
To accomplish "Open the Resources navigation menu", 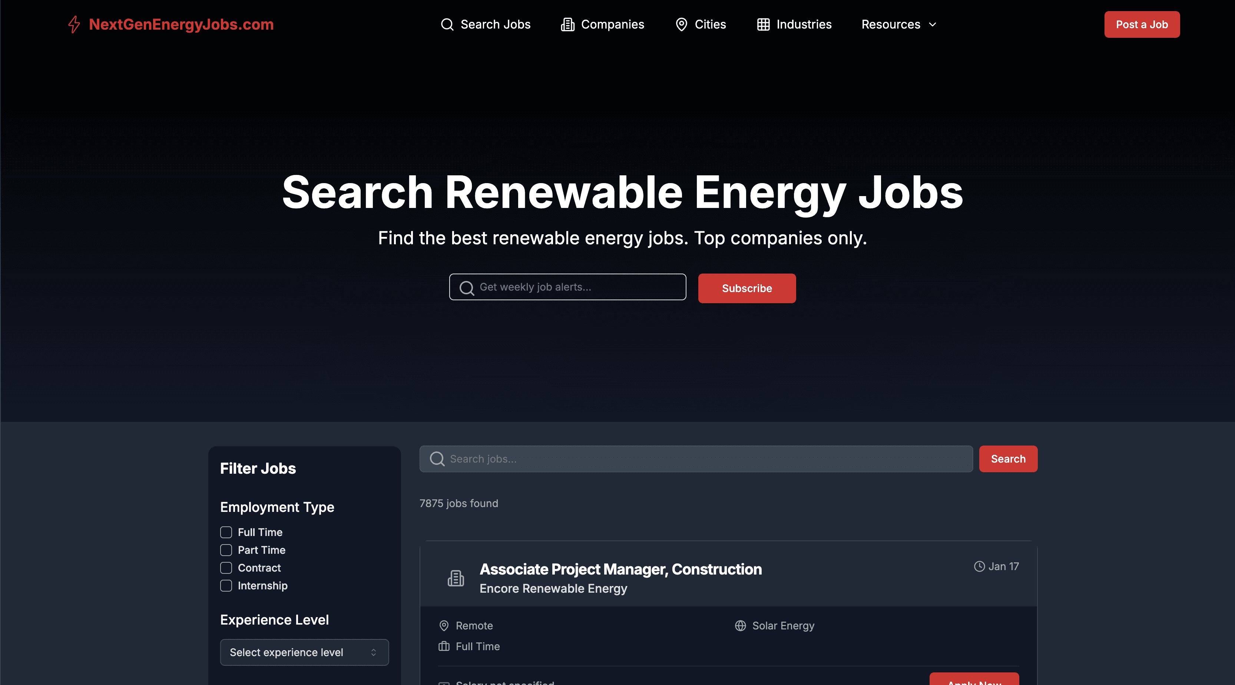I will pos(899,24).
